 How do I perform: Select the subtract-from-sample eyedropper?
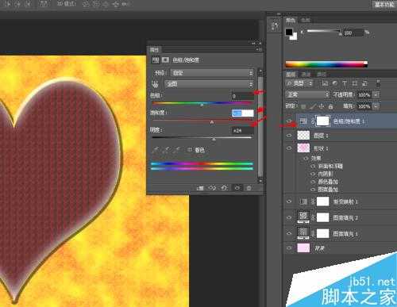177,151
